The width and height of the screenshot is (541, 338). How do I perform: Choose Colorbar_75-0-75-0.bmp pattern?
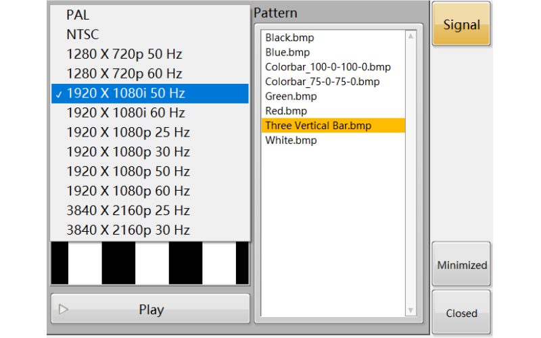point(333,82)
